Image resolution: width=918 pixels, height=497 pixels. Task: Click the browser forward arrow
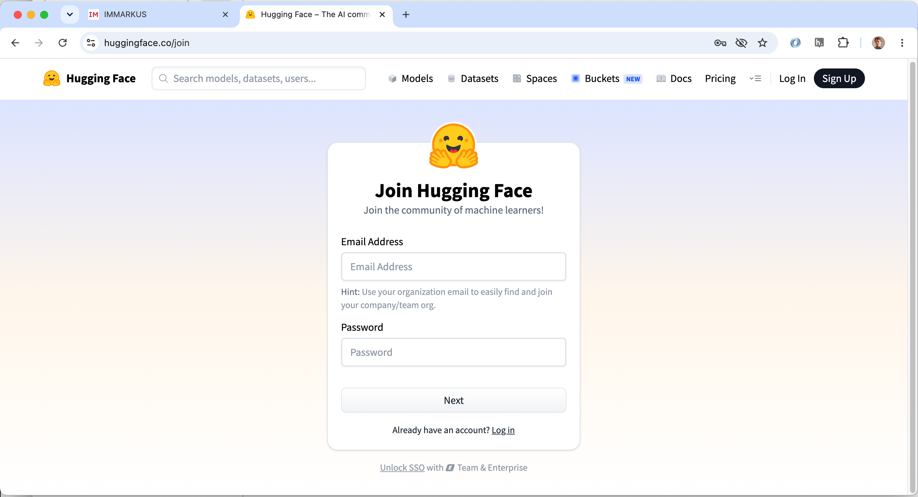(x=39, y=43)
